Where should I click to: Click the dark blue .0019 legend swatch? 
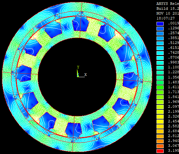[x=160, y=24]
